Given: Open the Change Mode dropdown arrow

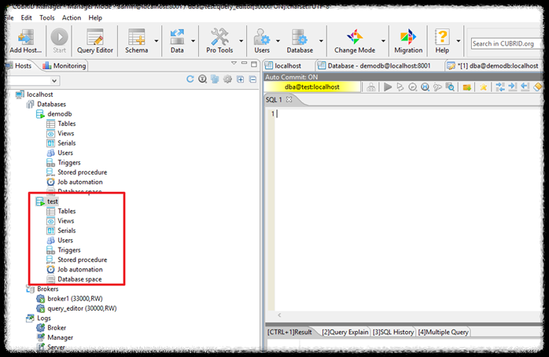Looking at the screenshot, I should point(383,41).
